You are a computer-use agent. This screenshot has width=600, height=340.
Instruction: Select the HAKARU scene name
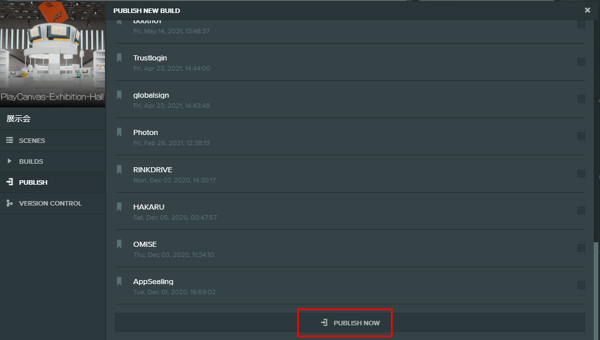(x=149, y=207)
